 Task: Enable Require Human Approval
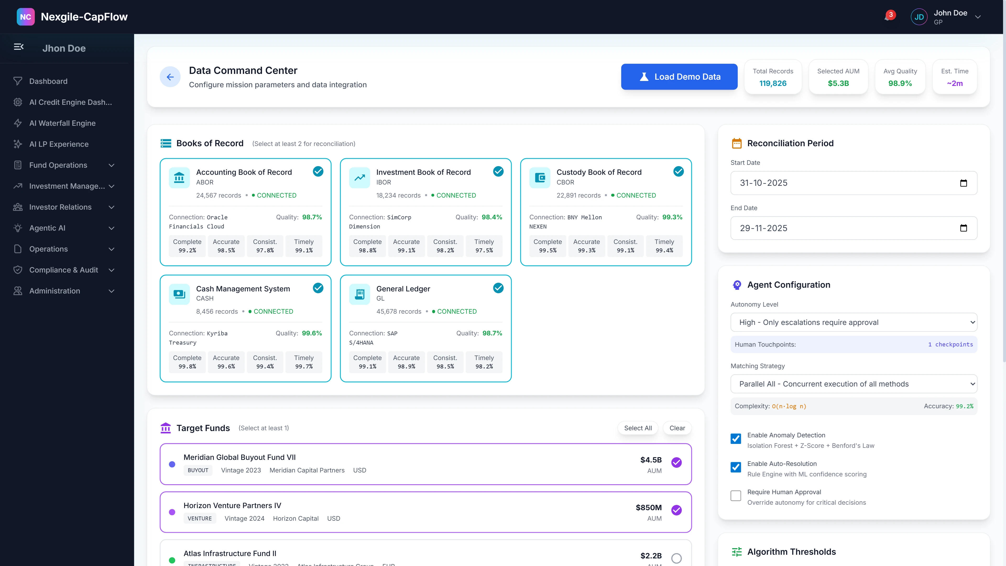point(736,496)
